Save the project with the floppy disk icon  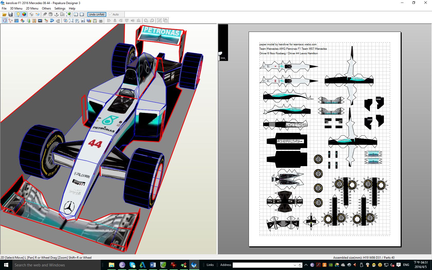[11, 14]
